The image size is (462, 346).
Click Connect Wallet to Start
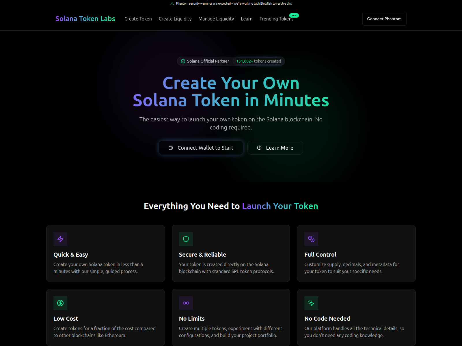[201, 148]
